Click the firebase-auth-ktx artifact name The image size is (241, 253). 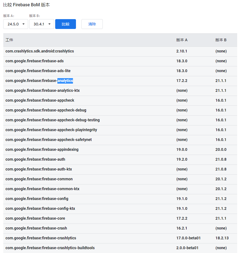(39, 169)
